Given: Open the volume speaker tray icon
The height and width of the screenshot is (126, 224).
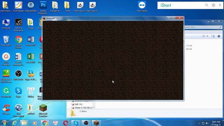Looking at the screenshot, I should pos(207,123).
